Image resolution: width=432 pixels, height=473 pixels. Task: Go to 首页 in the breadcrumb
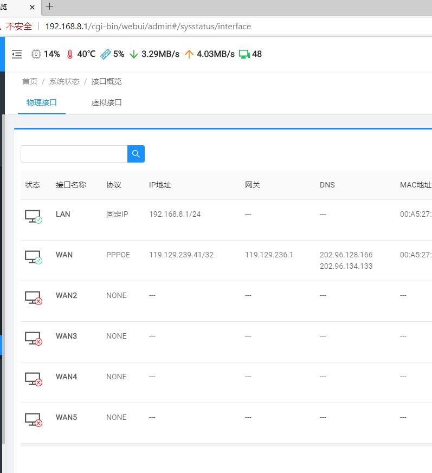click(x=30, y=81)
